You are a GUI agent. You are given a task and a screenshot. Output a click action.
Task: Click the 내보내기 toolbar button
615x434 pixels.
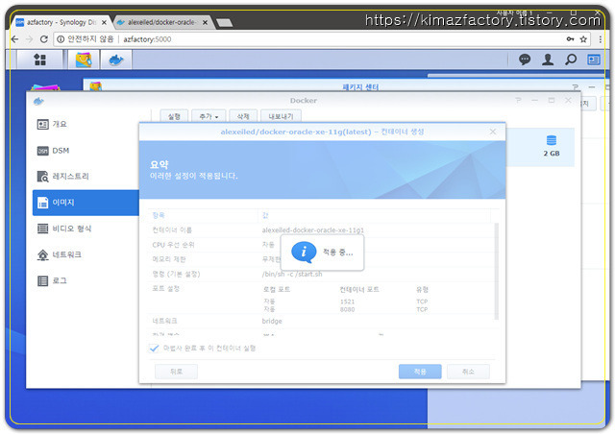coord(281,116)
